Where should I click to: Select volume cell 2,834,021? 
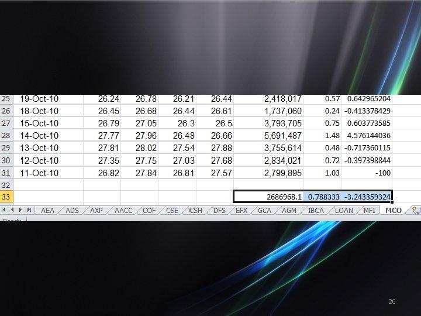[268, 160]
